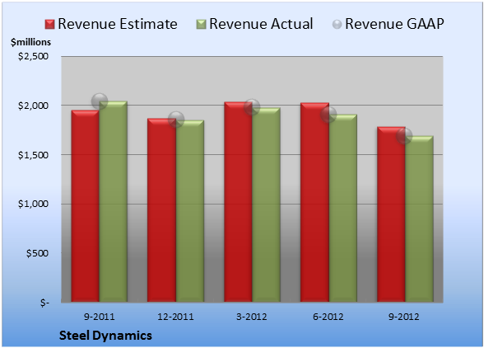Select the green actual bar for 9-2011
Image resolution: width=484 pixels, height=348 pixels.
pos(114,201)
